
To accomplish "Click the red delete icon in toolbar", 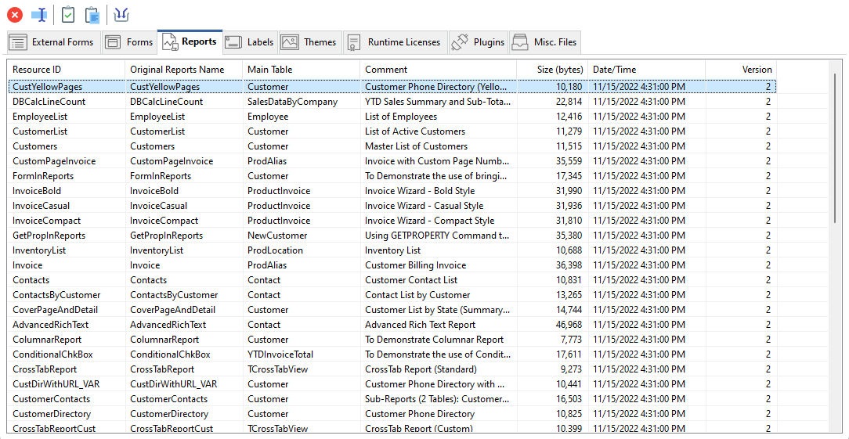I will click(15, 15).
